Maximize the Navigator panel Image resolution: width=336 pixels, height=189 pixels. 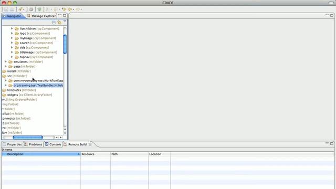[x=65, y=15]
